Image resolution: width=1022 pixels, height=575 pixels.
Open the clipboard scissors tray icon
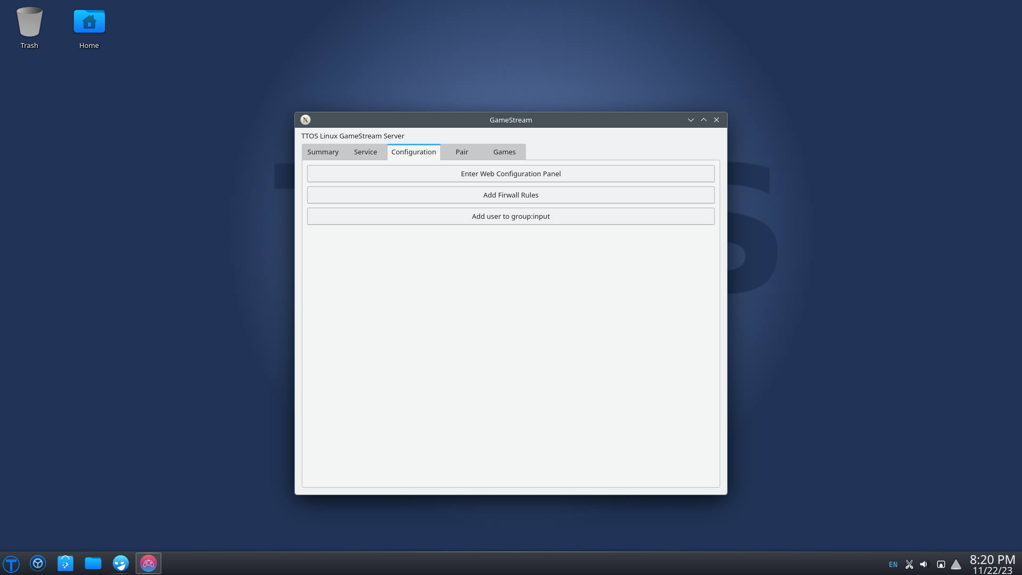(x=909, y=564)
